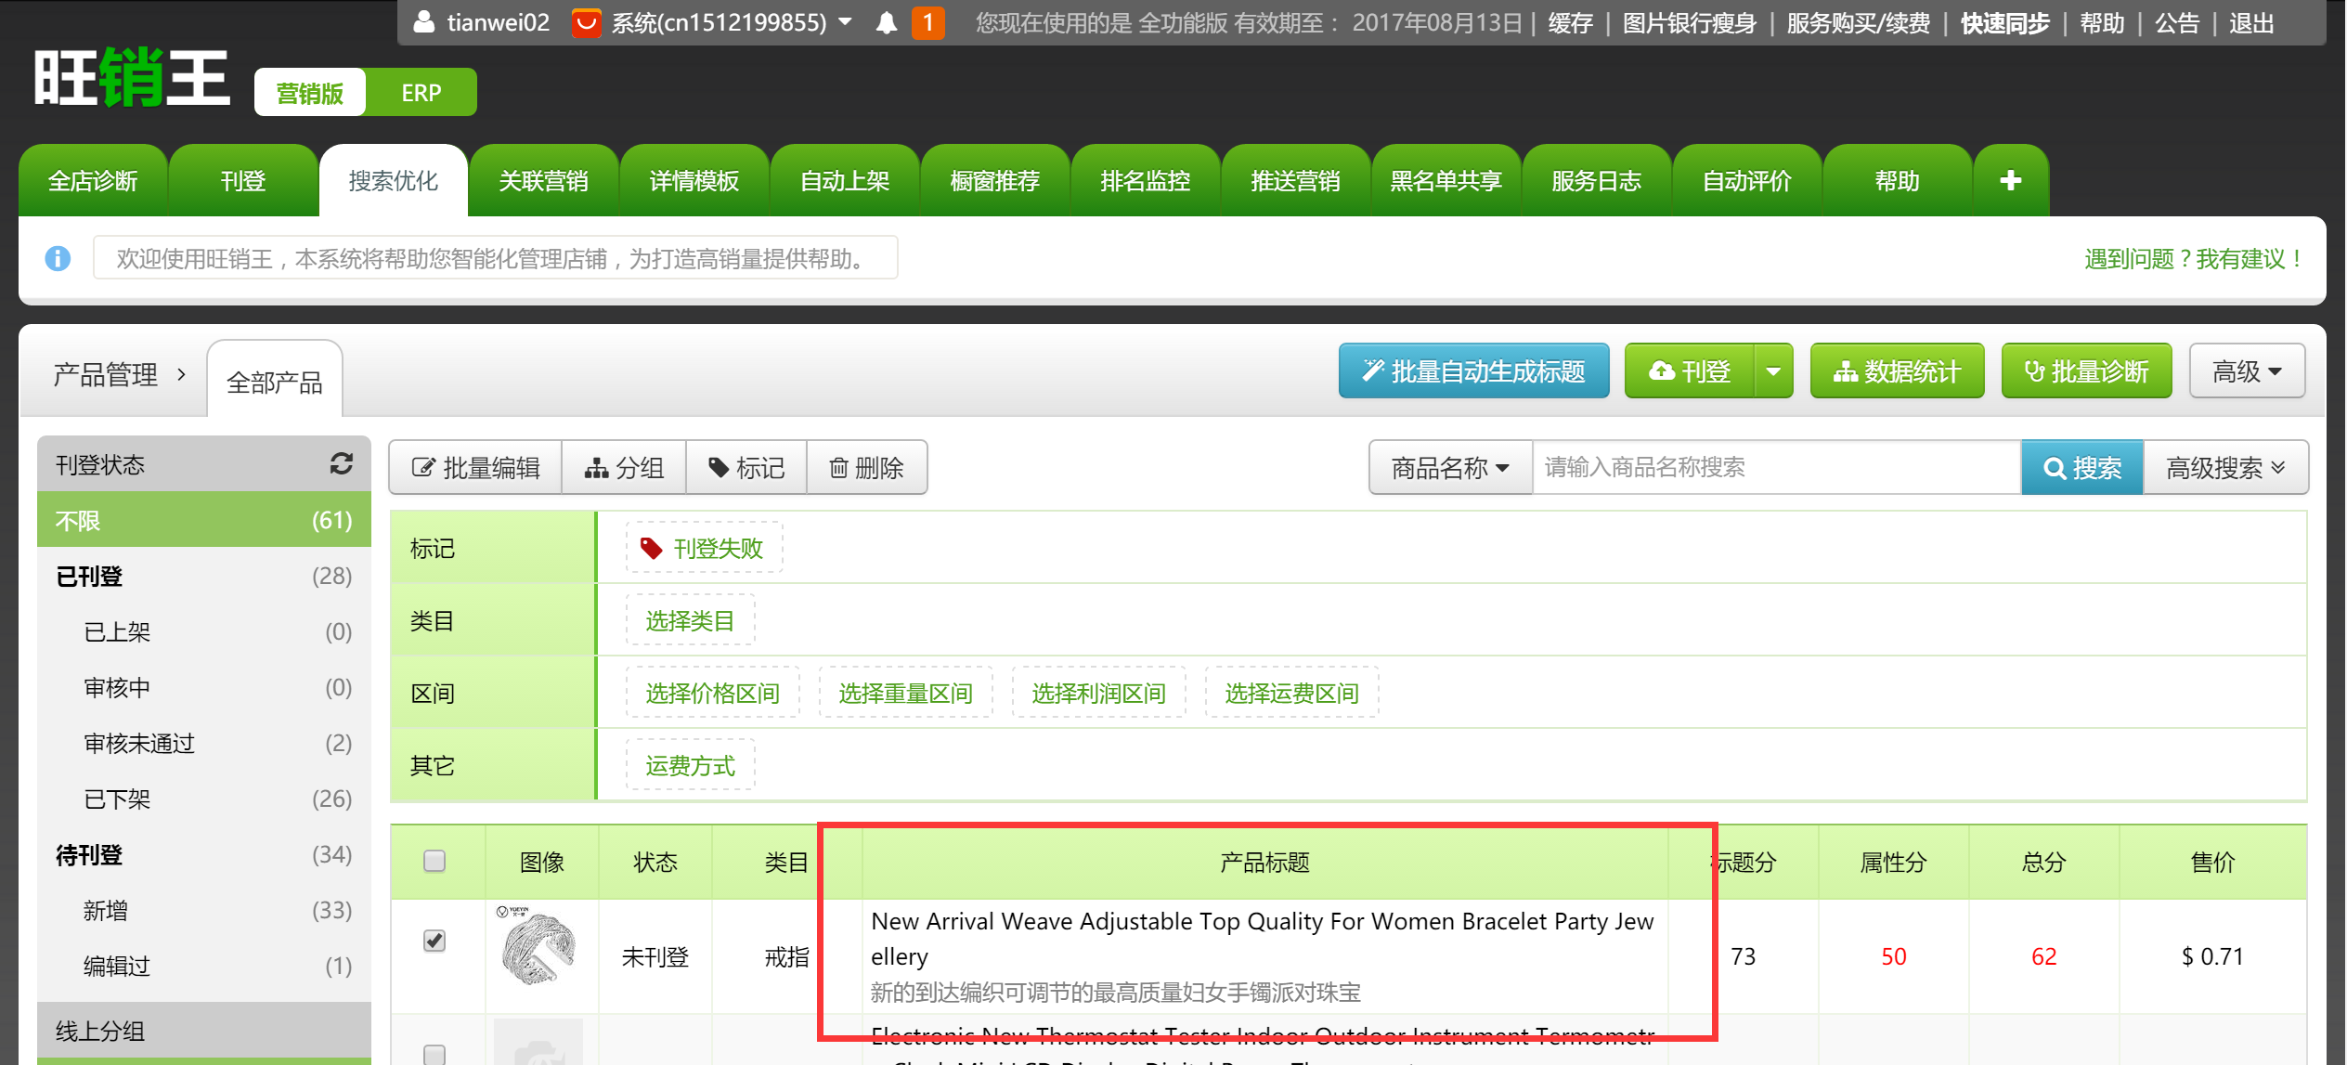Refresh the 刊登状态 panel with the reload icon

[x=342, y=463]
